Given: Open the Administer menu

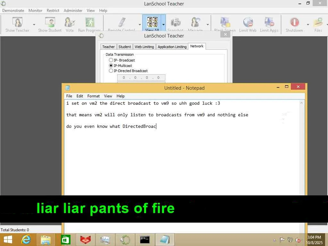Looking at the screenshot, I should (x=73, y=11).
